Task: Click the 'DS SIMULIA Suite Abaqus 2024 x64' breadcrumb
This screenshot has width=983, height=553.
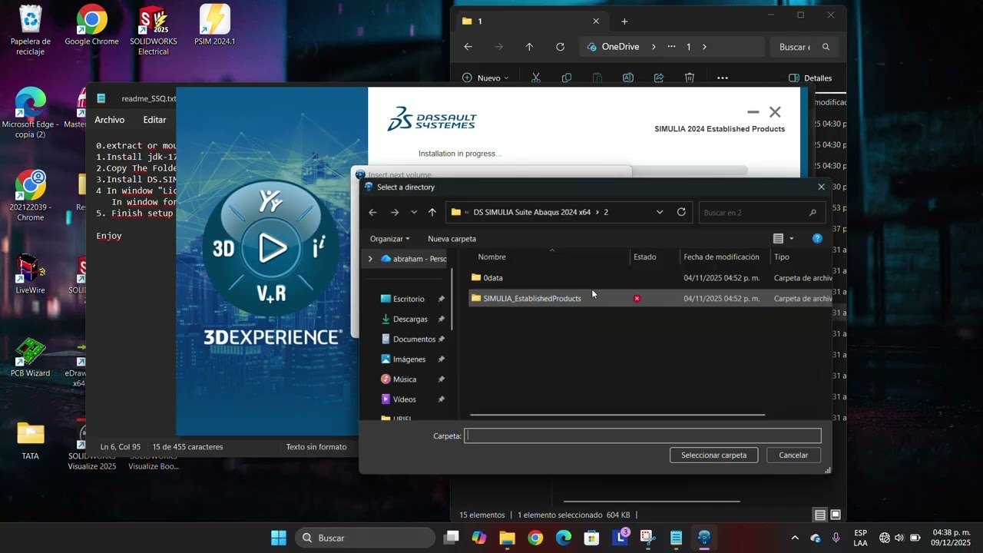Action: (532, 212)
